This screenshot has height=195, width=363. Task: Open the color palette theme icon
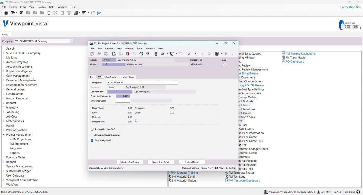coord(21,13)
